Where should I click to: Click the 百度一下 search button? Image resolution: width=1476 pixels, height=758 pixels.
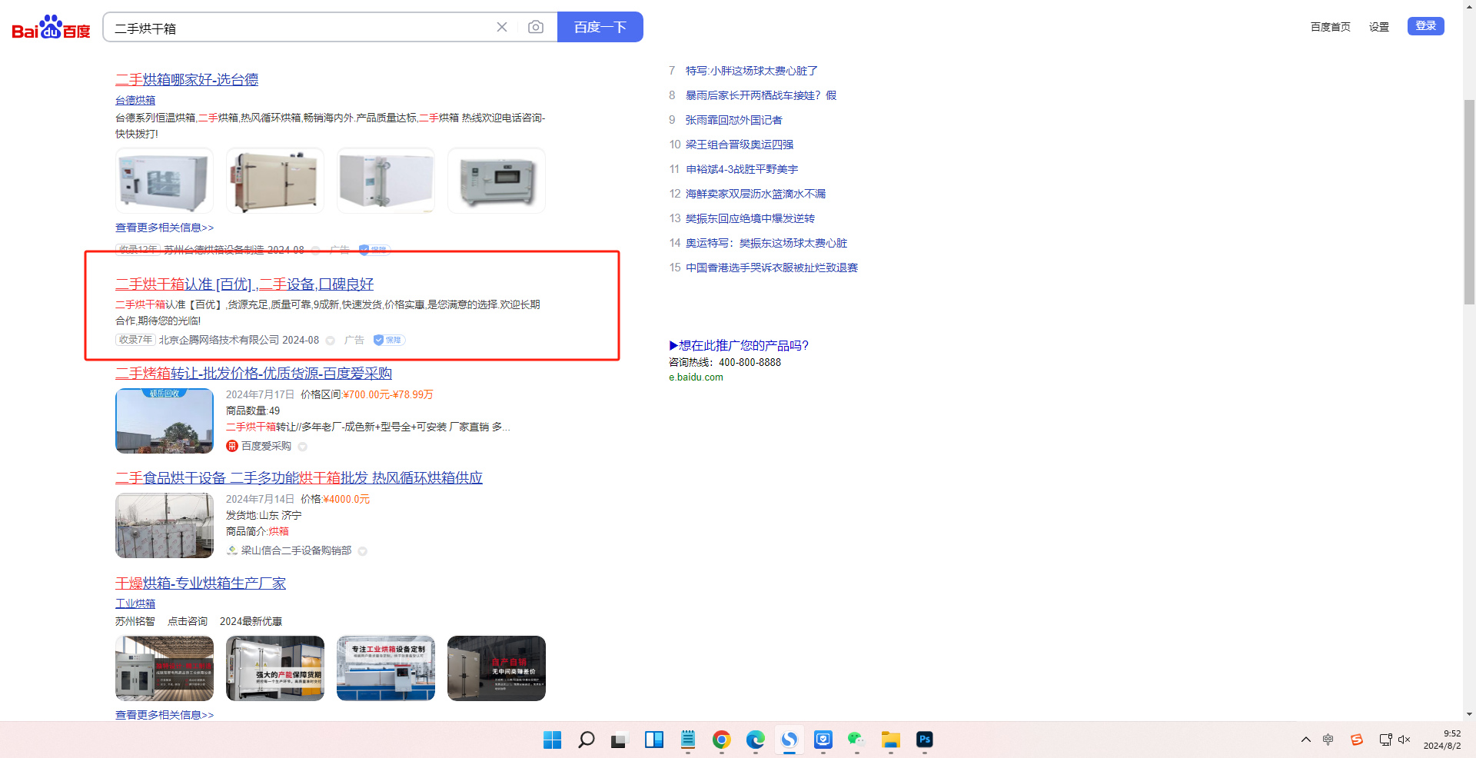tap(600, 27)
